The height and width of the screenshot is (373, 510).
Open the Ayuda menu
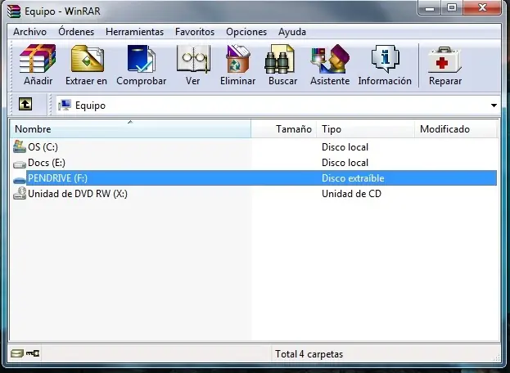pos(292,32)
